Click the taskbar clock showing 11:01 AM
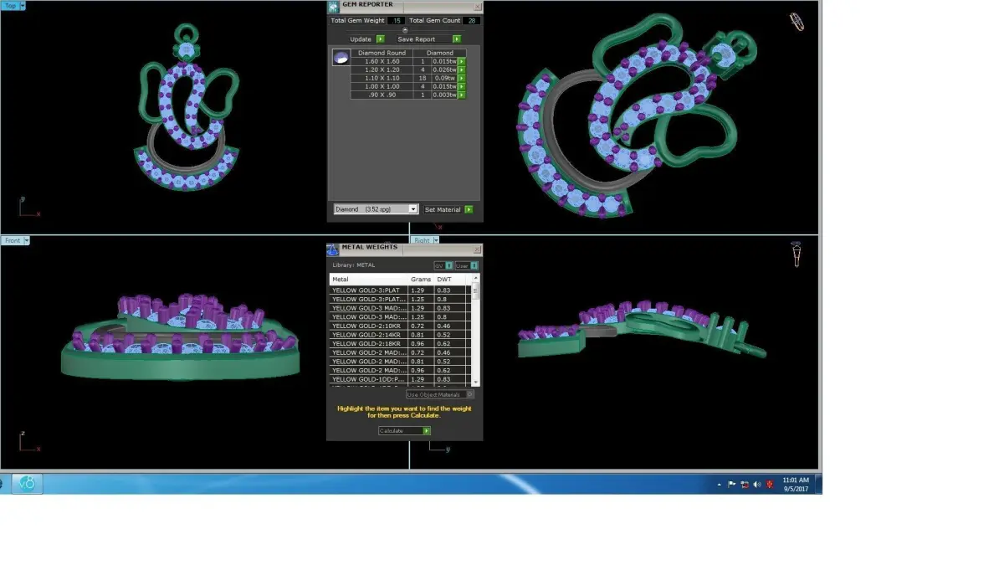 point(796,484)
